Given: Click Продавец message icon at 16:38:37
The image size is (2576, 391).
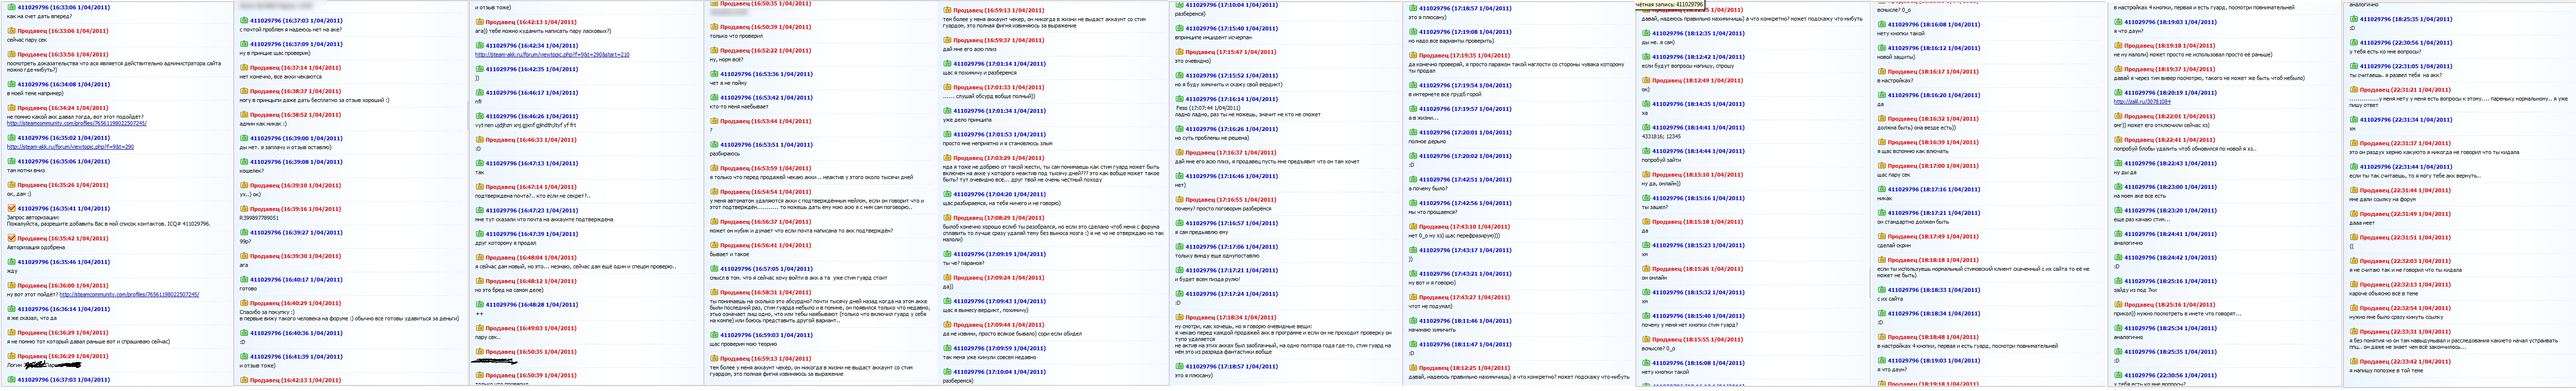Looking at the screenshot, I should (244, 91).
